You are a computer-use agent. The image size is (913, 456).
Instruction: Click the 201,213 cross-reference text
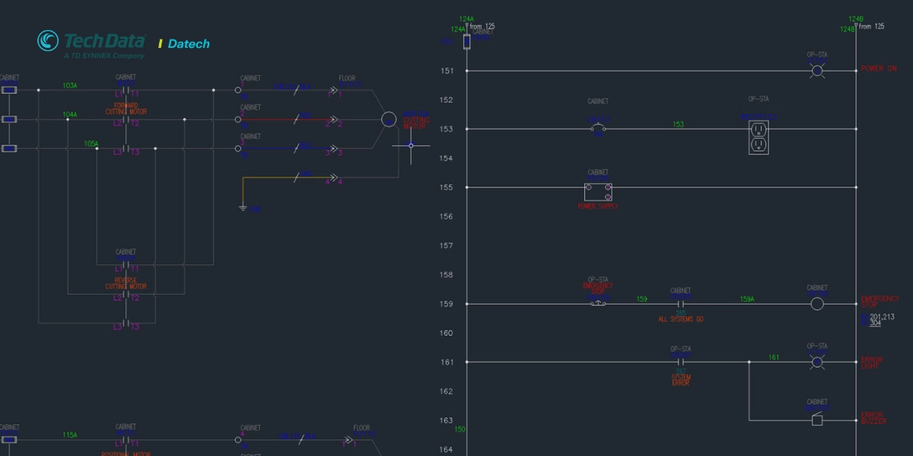pos(882,317)
